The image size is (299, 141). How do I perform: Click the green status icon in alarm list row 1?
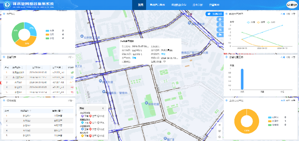(x=72, y=72)
